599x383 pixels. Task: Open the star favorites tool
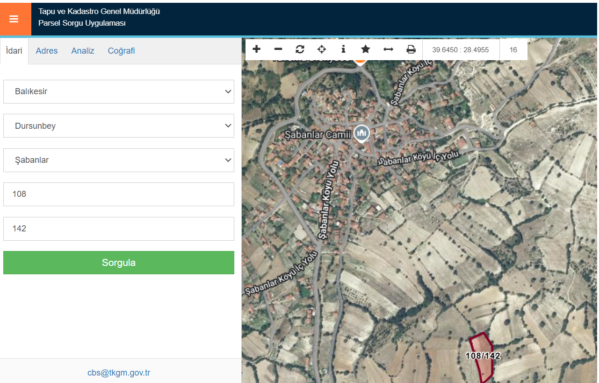pos(366,49)
